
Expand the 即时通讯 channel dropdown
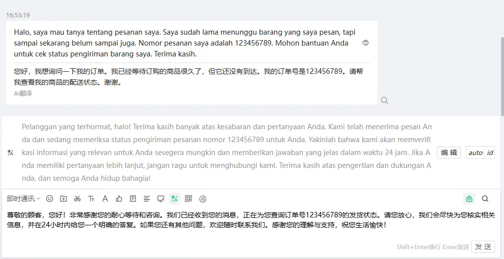23,199
